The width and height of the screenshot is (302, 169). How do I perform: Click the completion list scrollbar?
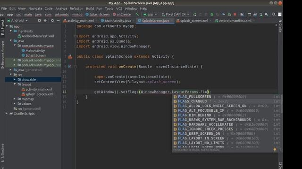pyautogui.click(x=281, y=104)
